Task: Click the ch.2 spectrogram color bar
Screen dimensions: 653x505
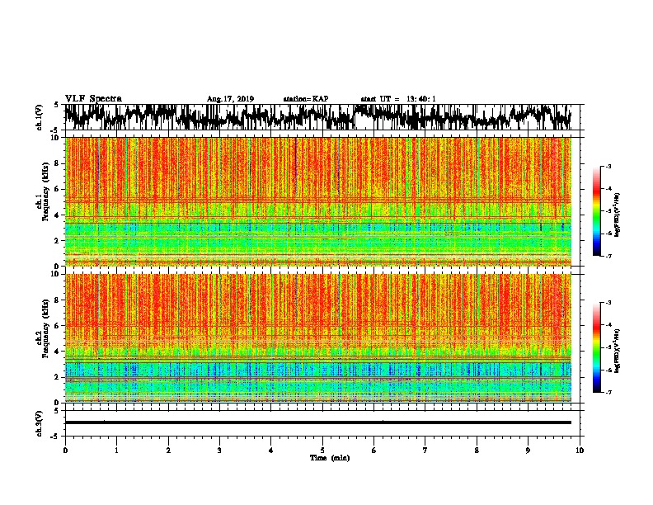Action: click(597, 347)
